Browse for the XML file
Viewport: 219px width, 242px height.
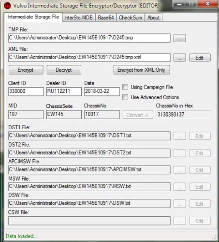(x=180, y=58)
